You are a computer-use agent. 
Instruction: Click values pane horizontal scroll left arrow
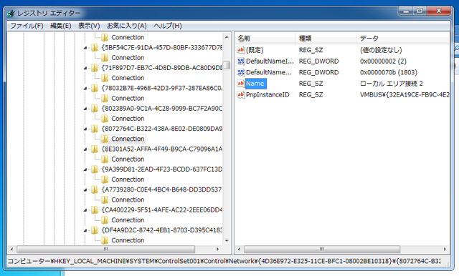click(239, 249)
